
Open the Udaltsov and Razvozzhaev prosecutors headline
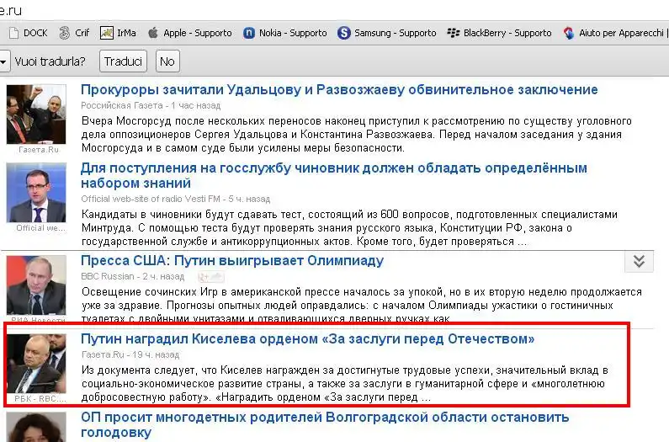pyautogui.click(x=339, y=90)
